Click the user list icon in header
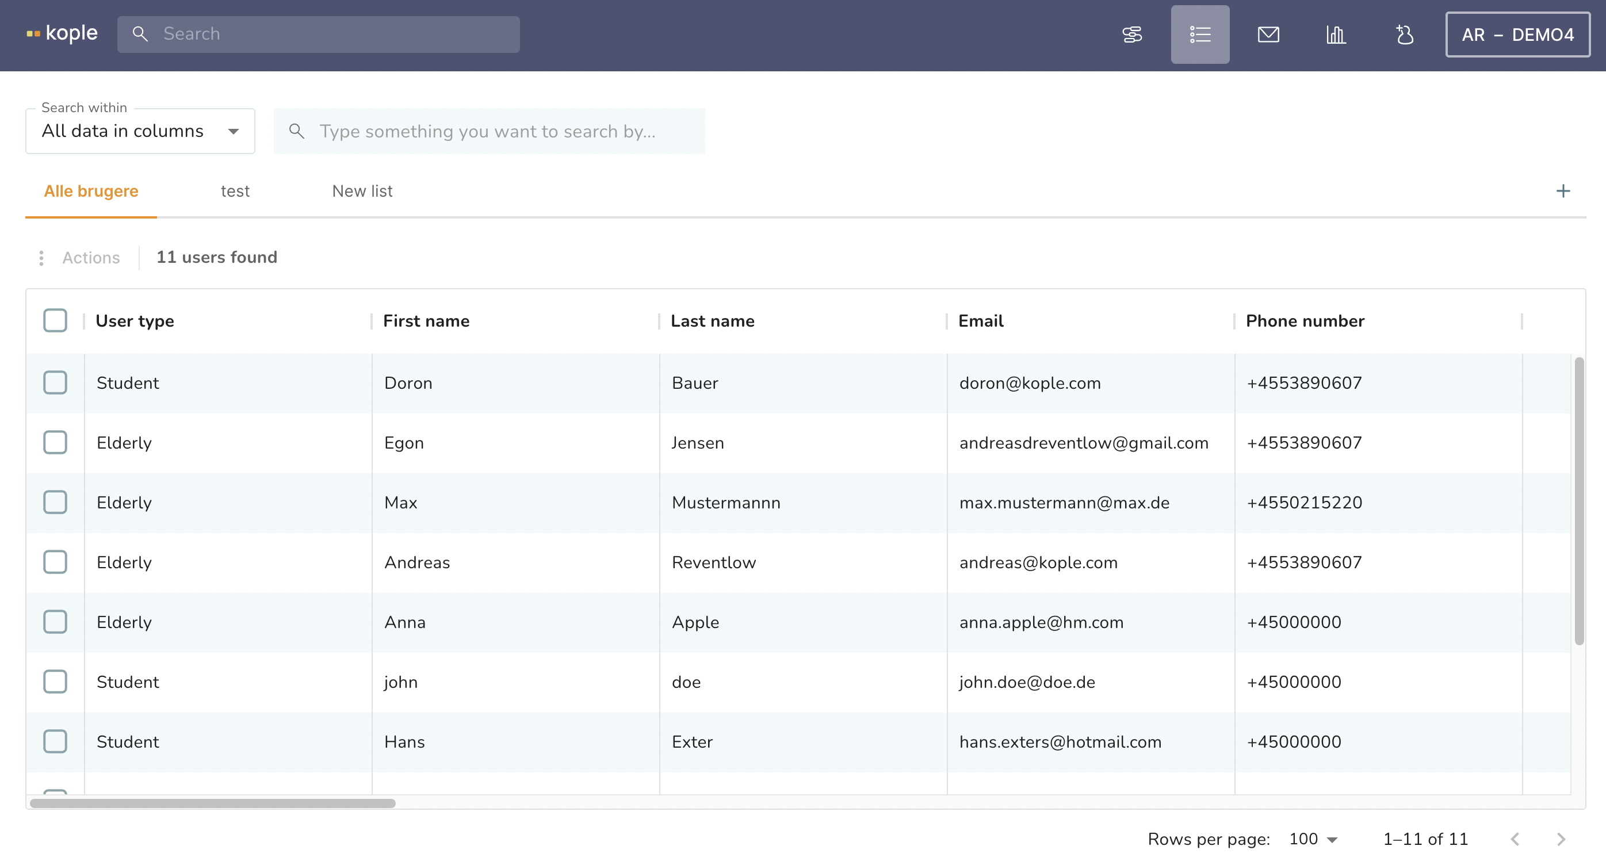The width and height of the screenshot is (1606, 865). 1199,35
